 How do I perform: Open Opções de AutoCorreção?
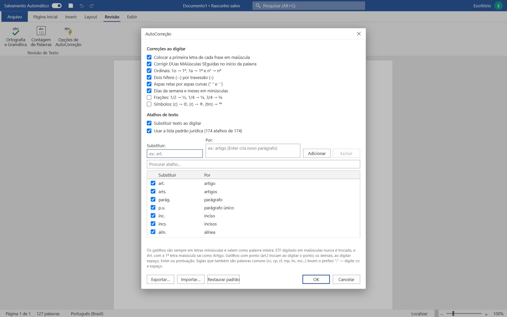click(x=68, y=37)
